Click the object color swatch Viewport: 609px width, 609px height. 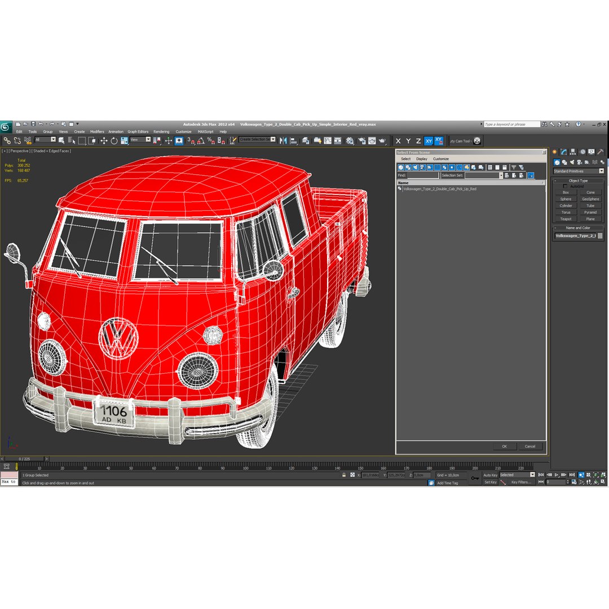tap(600, 236)
